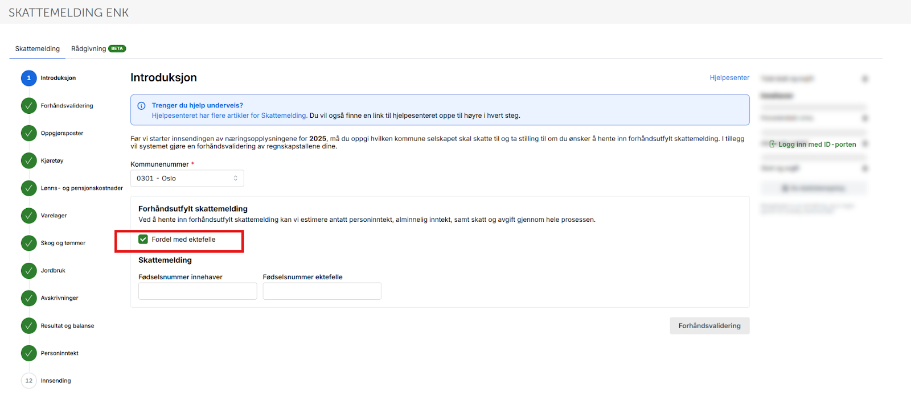The width and height of the screenshot is (911, 409).
Task: Click the Fordel med ektefelle label text
Action: (183, 239)
